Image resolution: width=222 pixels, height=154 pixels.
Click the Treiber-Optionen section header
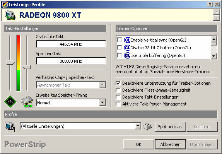166,28
